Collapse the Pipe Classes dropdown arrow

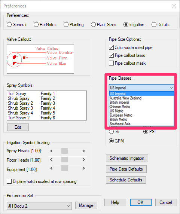tap(171, 88)
